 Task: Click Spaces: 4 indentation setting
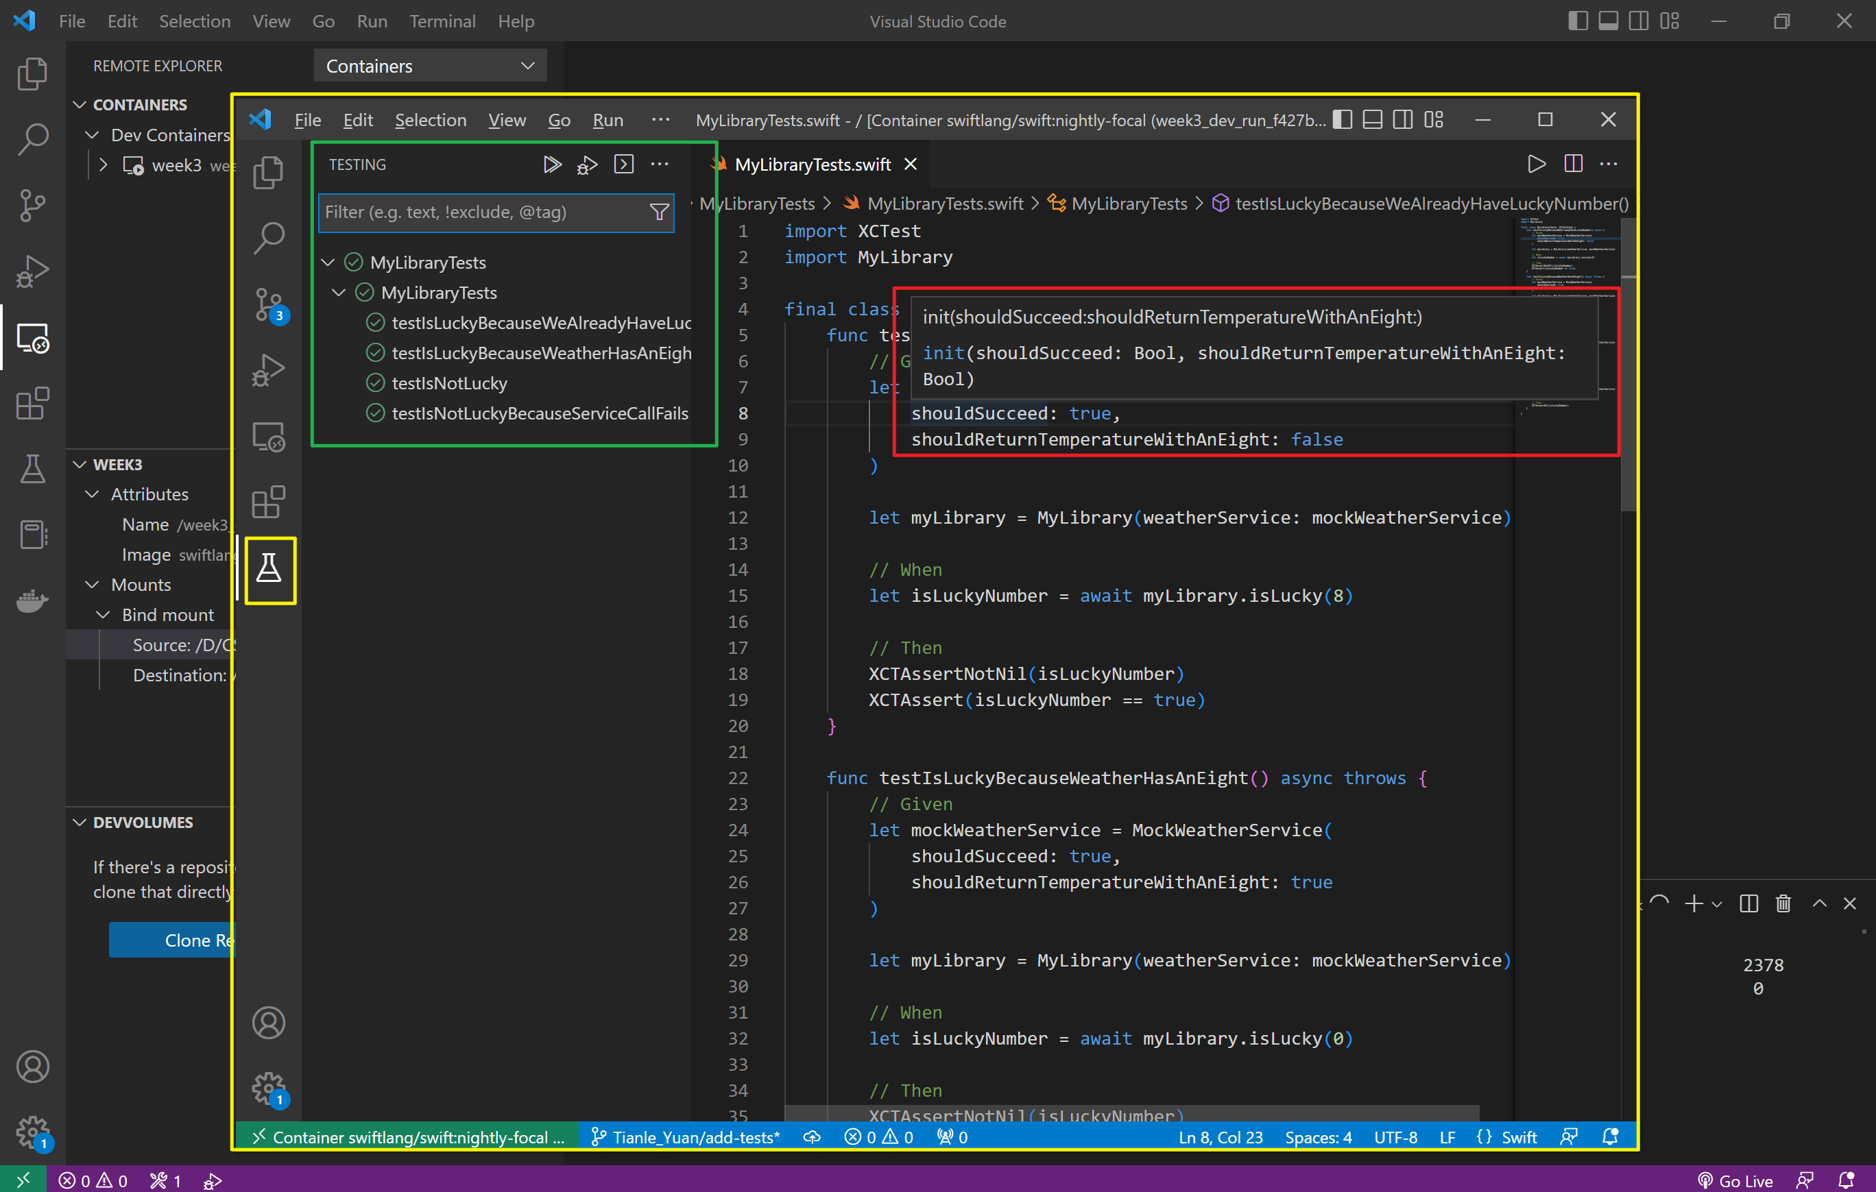(x=1318, y=1136)
